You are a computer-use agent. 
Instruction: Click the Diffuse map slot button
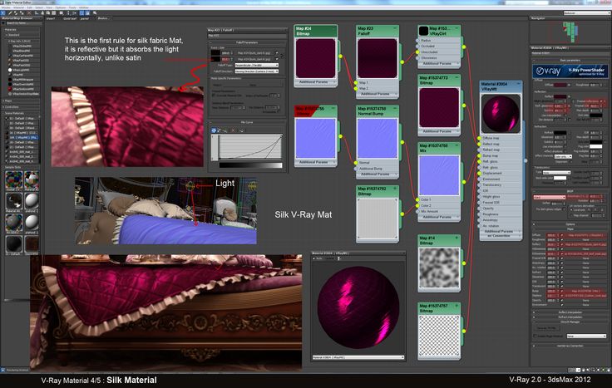(585, 235)
